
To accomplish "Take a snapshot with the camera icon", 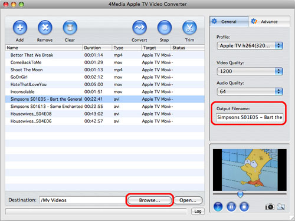I will click(270, 207).
